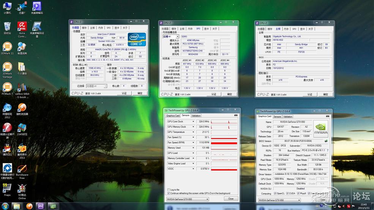Launch Avira Control Center shortcut
374x210 pixels.
22,29
